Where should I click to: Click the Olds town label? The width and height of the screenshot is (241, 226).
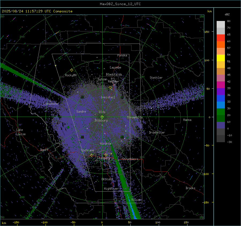[x=102, y=112]
